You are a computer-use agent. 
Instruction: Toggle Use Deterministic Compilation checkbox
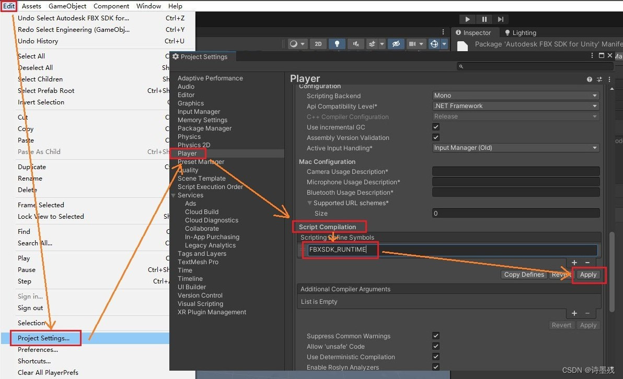(436, 357)
